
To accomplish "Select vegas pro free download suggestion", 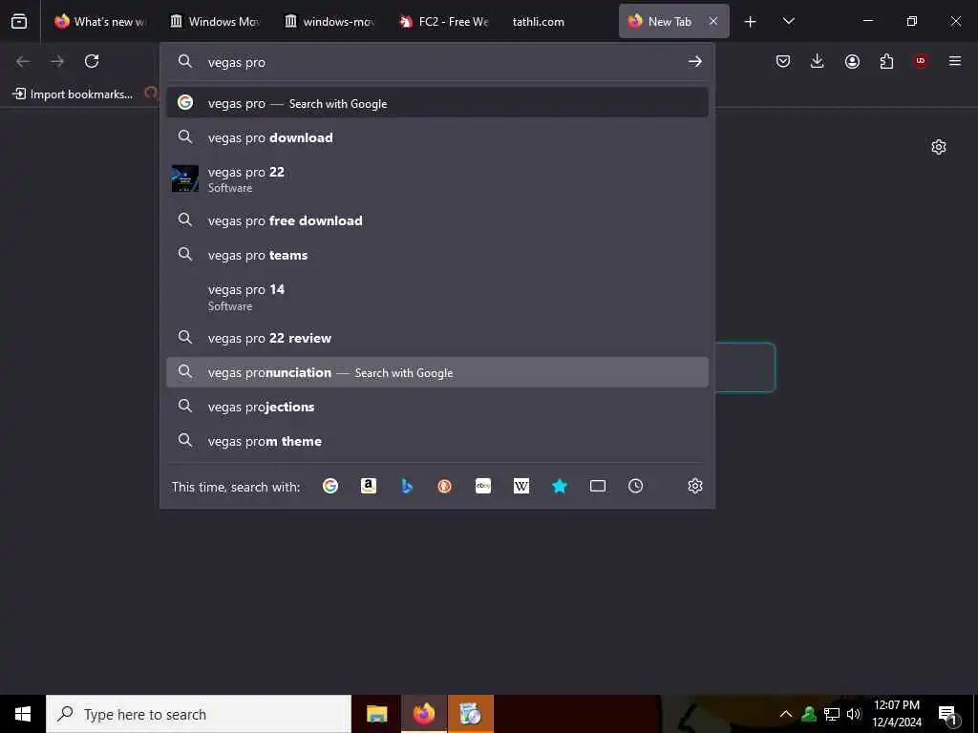I will [x=437, y=220].
